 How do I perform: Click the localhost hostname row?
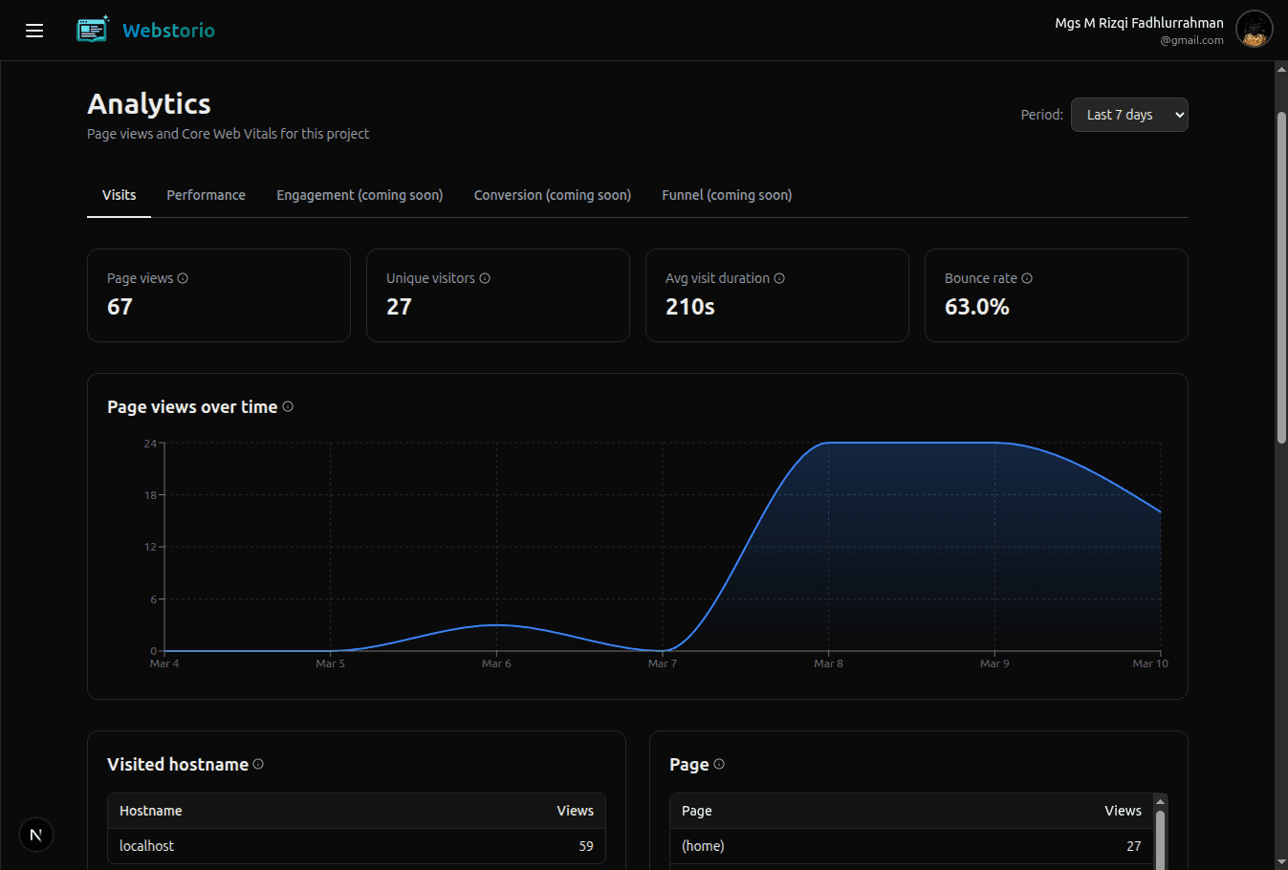pos(357,846)
